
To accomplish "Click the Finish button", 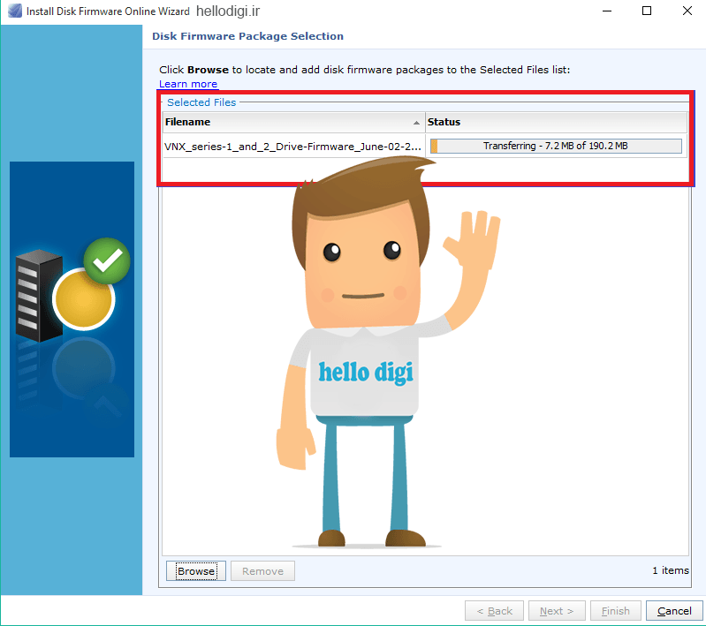I will tap(616, 611).
